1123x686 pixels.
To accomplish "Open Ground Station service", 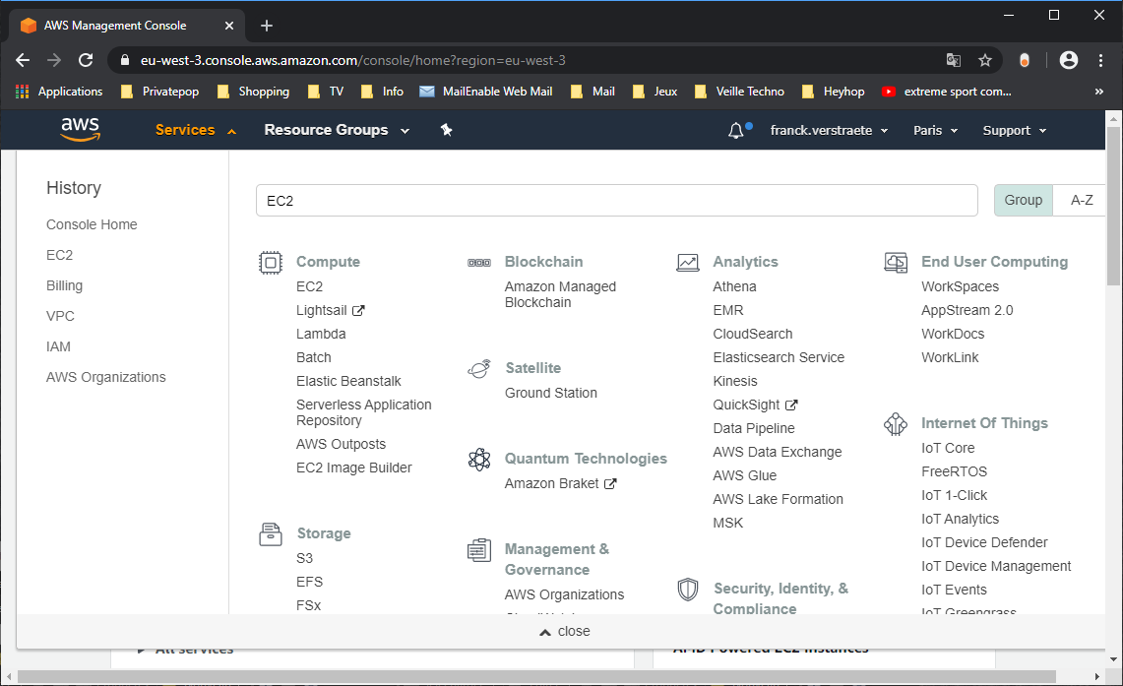I will (551, 393).
